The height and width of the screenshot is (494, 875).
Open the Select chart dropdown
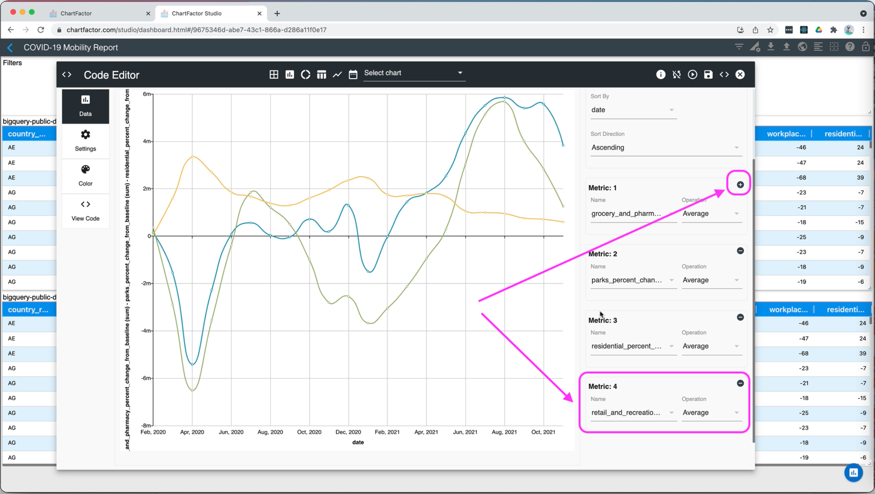414,73
